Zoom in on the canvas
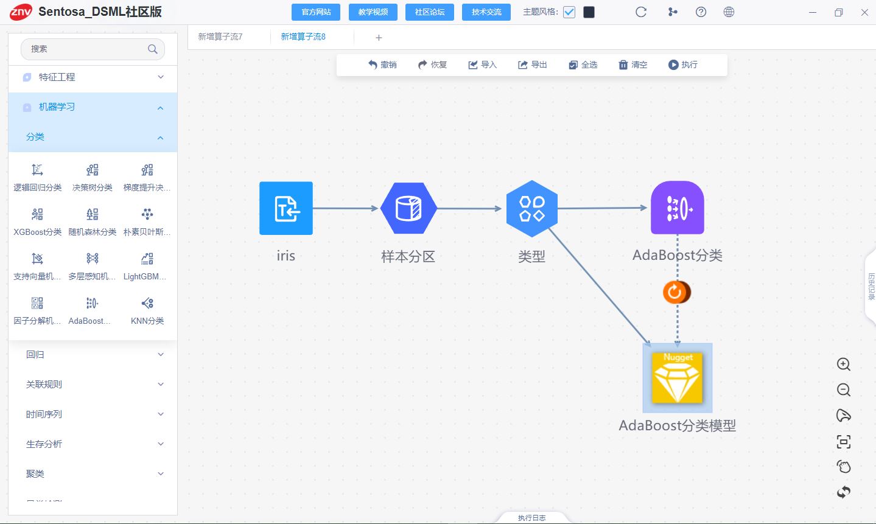Screen dimensions: 876x524 point(844,365)
